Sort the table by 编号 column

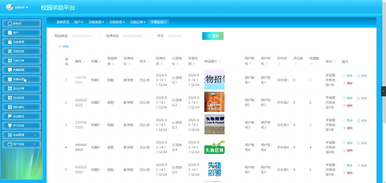coord(84,61)
